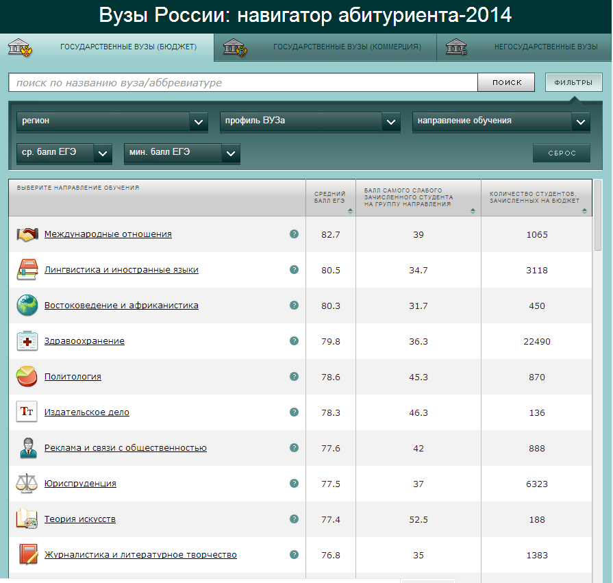Viewport: 613px width, 583px height.
Task: Open help icon for Лингвистика и иностранные языки
Action: tap(294, 269)
